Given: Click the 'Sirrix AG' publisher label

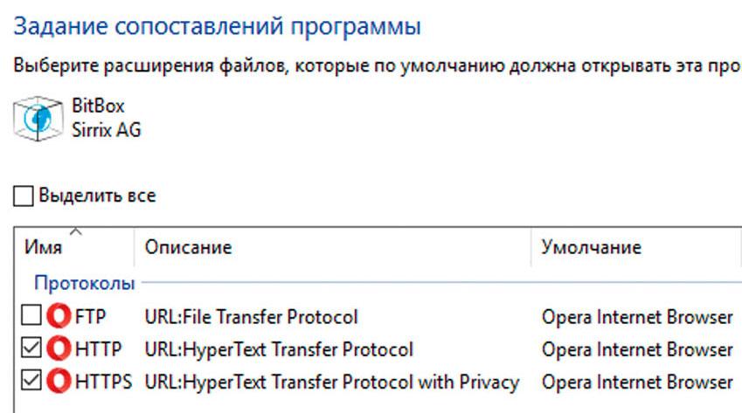Looking at the screenshot, I should pos(107,130).
